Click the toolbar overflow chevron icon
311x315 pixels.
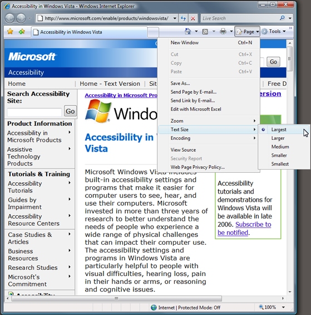click(x=290, y=28)
